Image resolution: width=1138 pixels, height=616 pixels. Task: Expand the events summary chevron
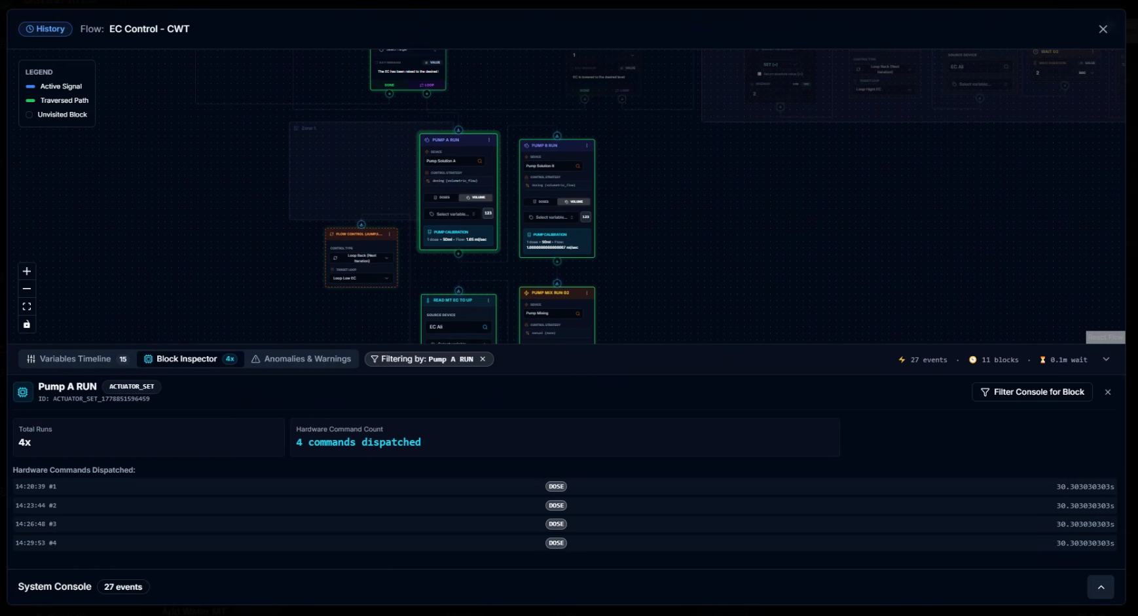(x=1106, y=359)
